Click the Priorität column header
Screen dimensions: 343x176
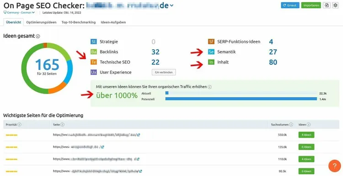11,124
